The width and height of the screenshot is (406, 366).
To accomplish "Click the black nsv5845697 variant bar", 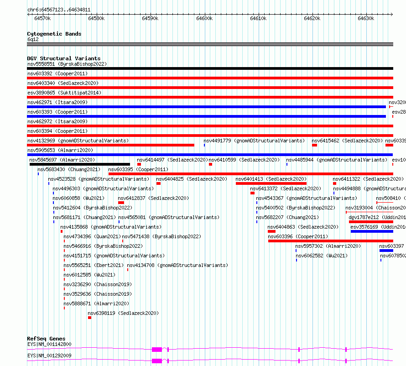I will point(80,164).
